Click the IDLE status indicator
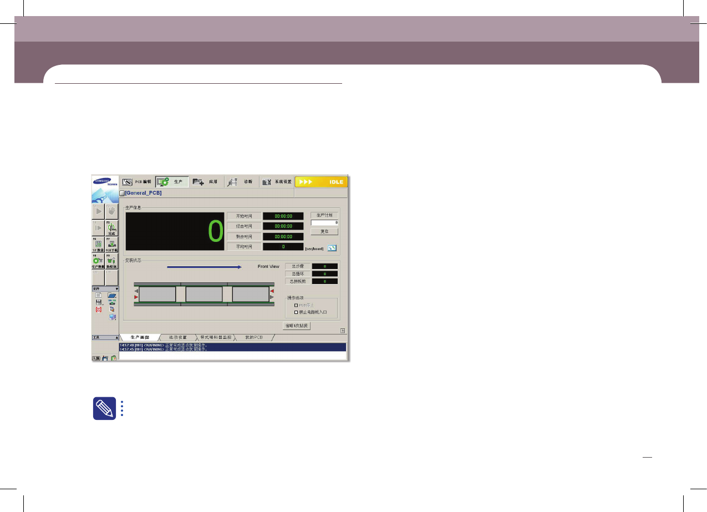The width and height of the screenshot is (707, 512). 321,182
